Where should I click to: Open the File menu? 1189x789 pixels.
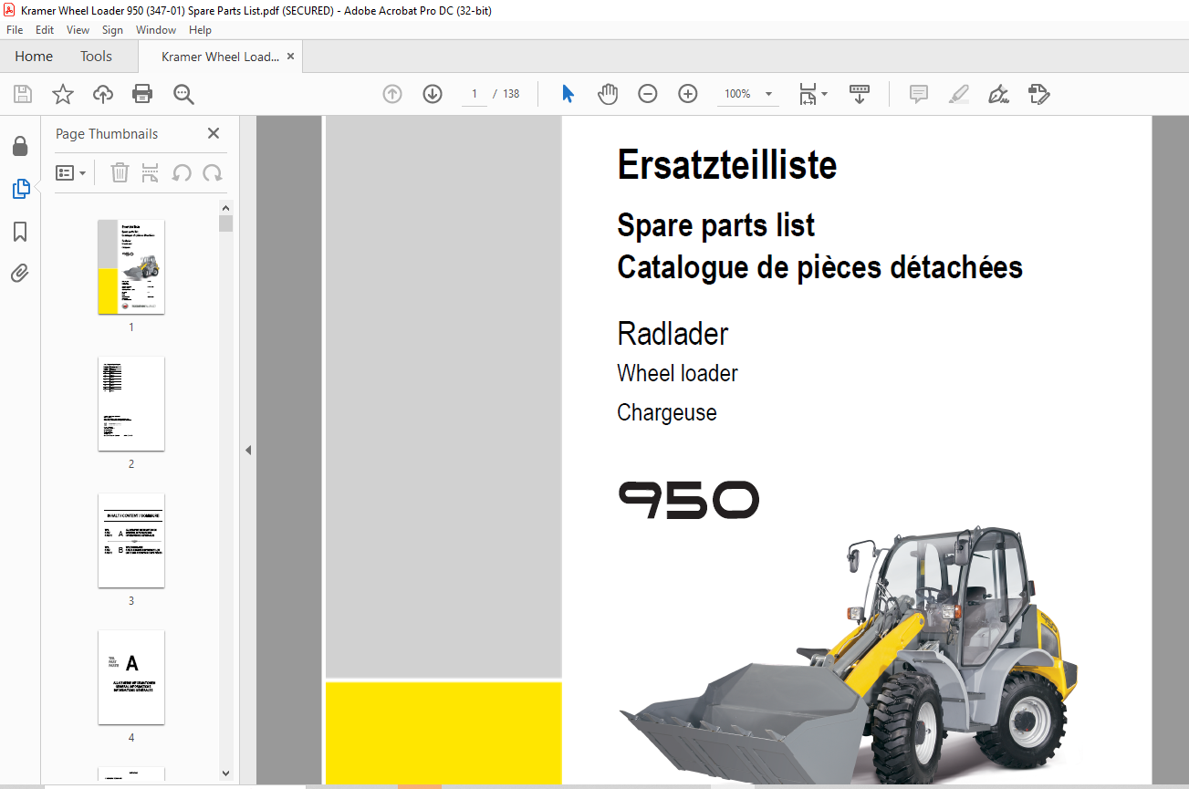[15, 30]
